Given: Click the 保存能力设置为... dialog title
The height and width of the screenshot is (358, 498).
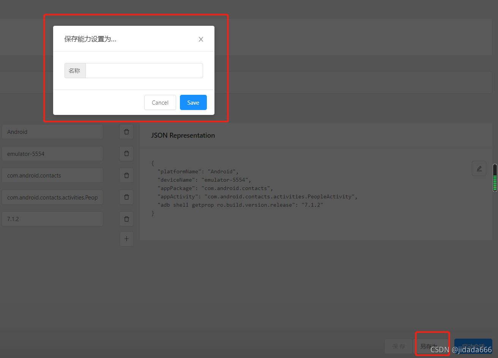Looking at the screenshot, I should [90, 39].
